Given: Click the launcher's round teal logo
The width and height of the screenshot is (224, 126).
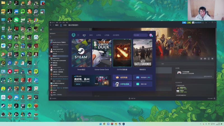Looking at the screenshot, I should (x=73, y=35).
